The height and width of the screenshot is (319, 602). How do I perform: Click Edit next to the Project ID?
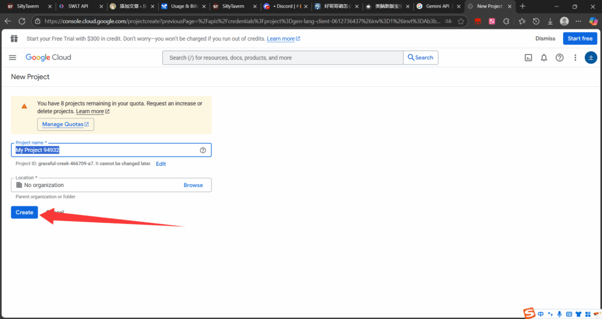[x=160, y=164]
